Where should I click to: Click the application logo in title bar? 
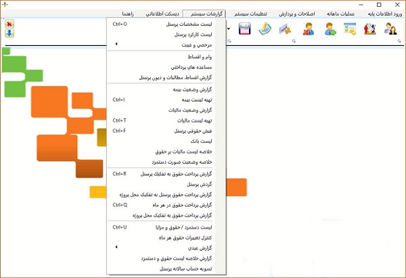click(x=5, y=5)
